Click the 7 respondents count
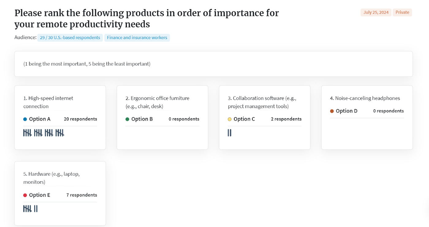The width and height of the screenshot is (429, 227). click(82, 195)
